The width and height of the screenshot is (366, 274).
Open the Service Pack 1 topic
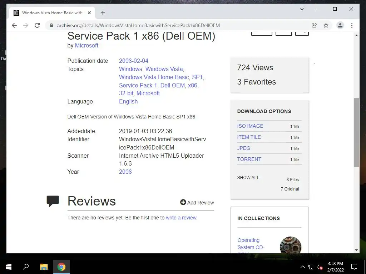pyautogui.click(x=138, y=85)
